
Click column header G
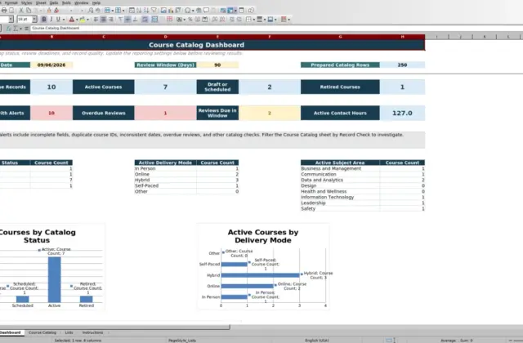(x=340, y=37)
